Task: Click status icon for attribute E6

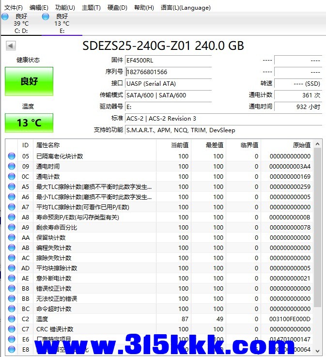Action: click(12, 339)
